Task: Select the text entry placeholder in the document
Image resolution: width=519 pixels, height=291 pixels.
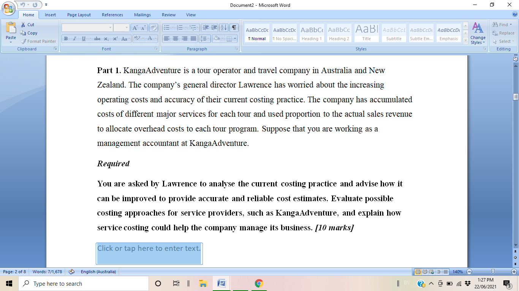Action: 149,253
